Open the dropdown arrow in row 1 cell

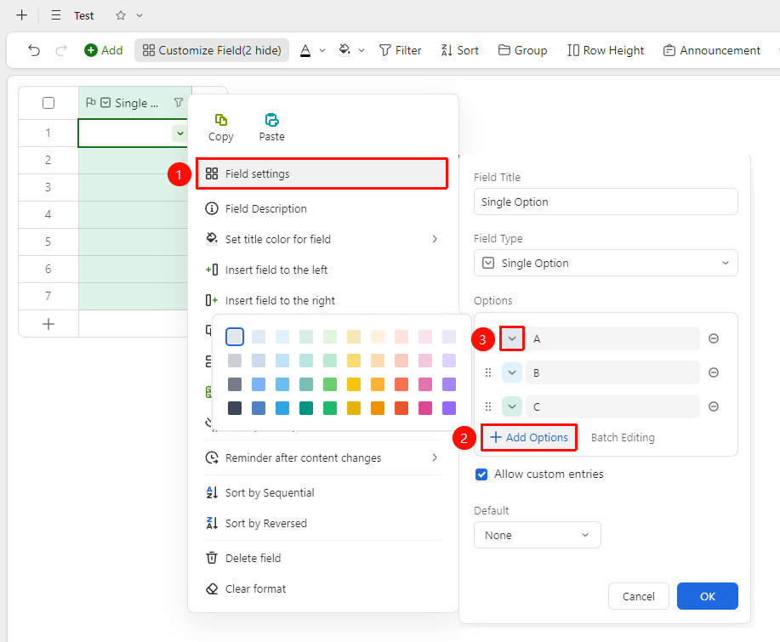180,134
